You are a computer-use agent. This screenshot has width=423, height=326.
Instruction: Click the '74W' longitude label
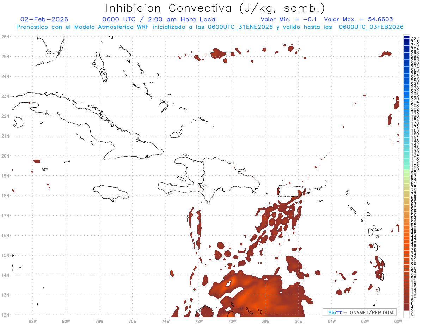tap(166, 321)
